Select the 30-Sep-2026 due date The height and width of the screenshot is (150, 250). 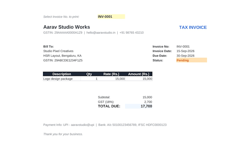(185, 56)
